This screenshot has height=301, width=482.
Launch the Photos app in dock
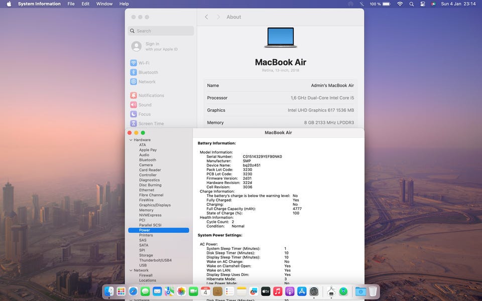coord(181,291)
